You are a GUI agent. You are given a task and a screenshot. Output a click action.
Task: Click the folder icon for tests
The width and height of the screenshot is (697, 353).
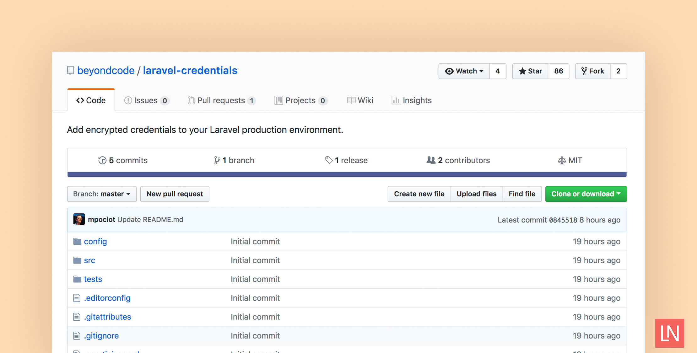tap(77, 279)
